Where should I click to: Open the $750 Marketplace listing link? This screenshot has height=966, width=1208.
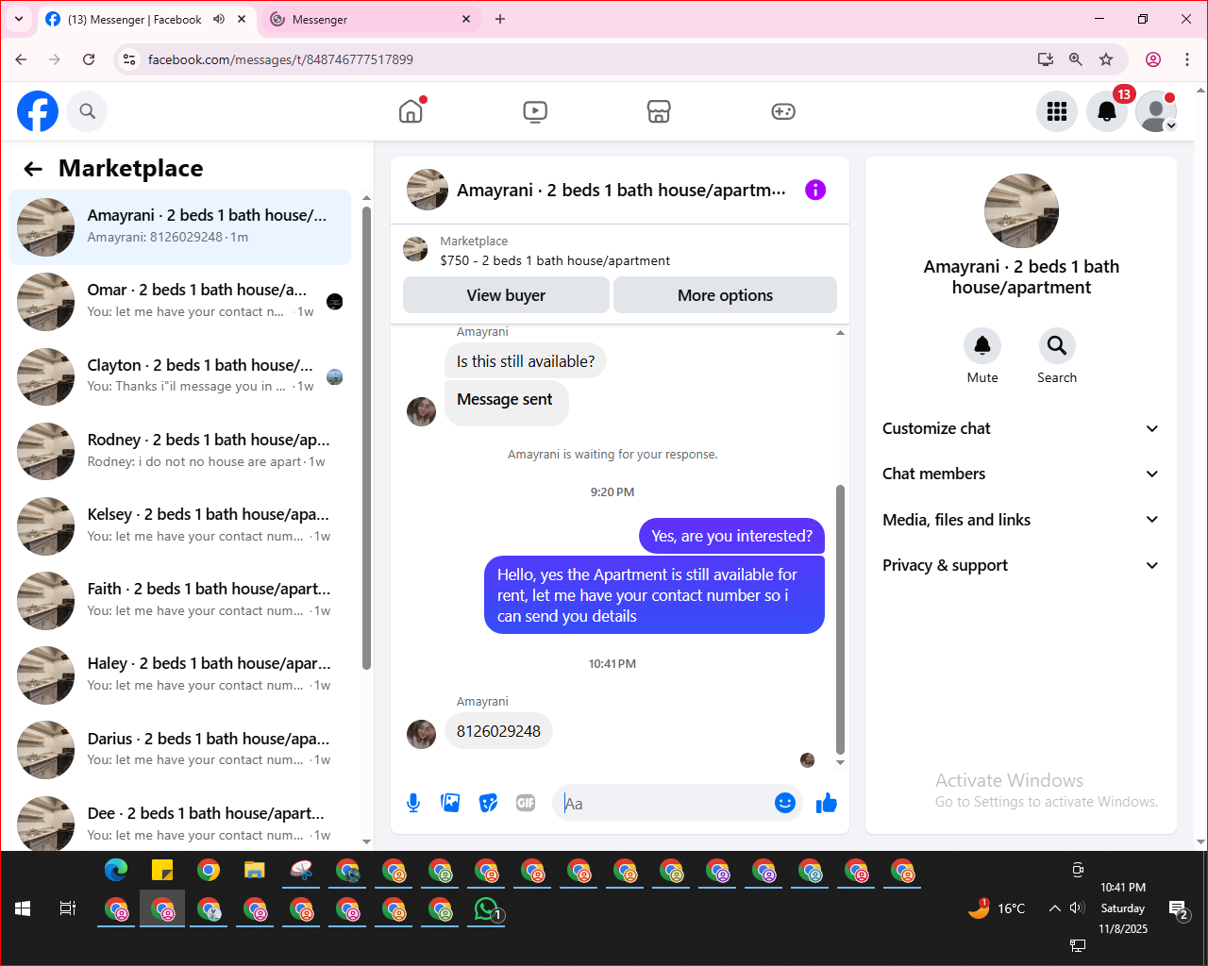[x=555, y=260]
